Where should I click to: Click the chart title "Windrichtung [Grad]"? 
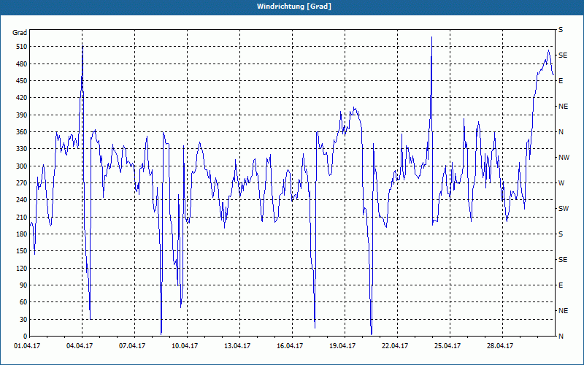click(x=294, y=7)
